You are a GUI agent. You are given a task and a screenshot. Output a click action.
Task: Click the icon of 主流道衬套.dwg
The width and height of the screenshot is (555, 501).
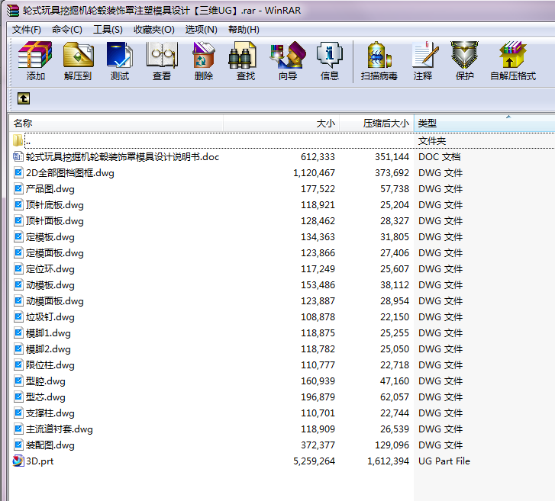18,429
